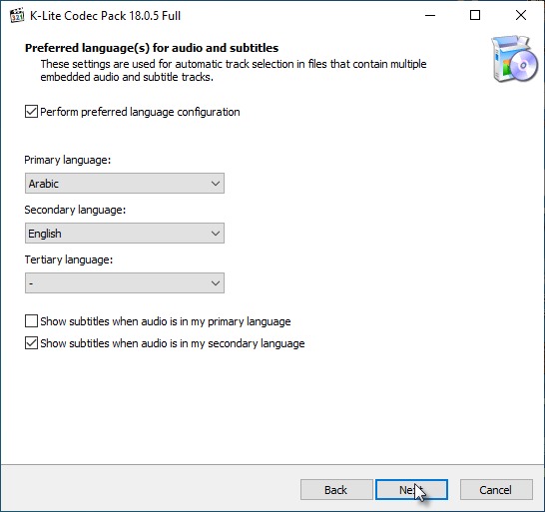
Task: Click the 'Preferred language(s) for audio and subtitles' heading
Action: coord(152,48)
